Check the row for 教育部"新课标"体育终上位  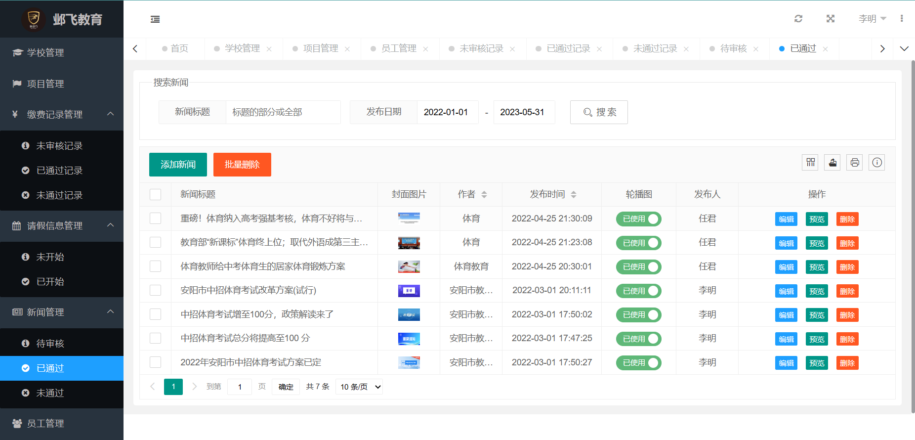click(x=155, y=242)
